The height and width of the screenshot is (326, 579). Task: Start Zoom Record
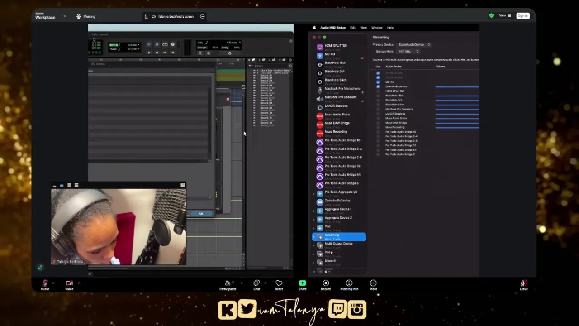tap(326, 285)
